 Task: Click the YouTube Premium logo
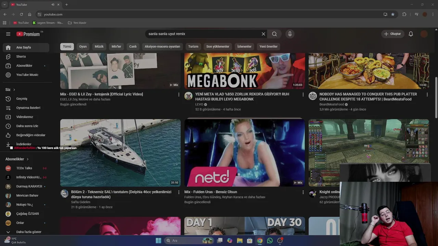28,34
